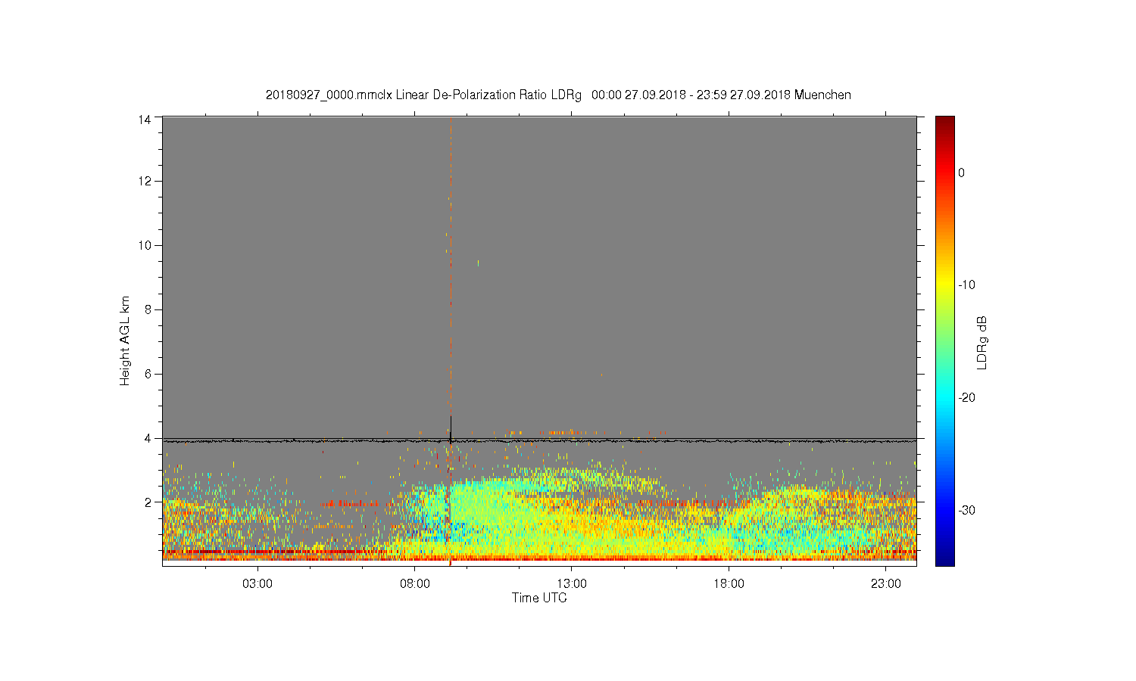
Task: Click the '08:00' time tick label
Action: pos(415,584)
